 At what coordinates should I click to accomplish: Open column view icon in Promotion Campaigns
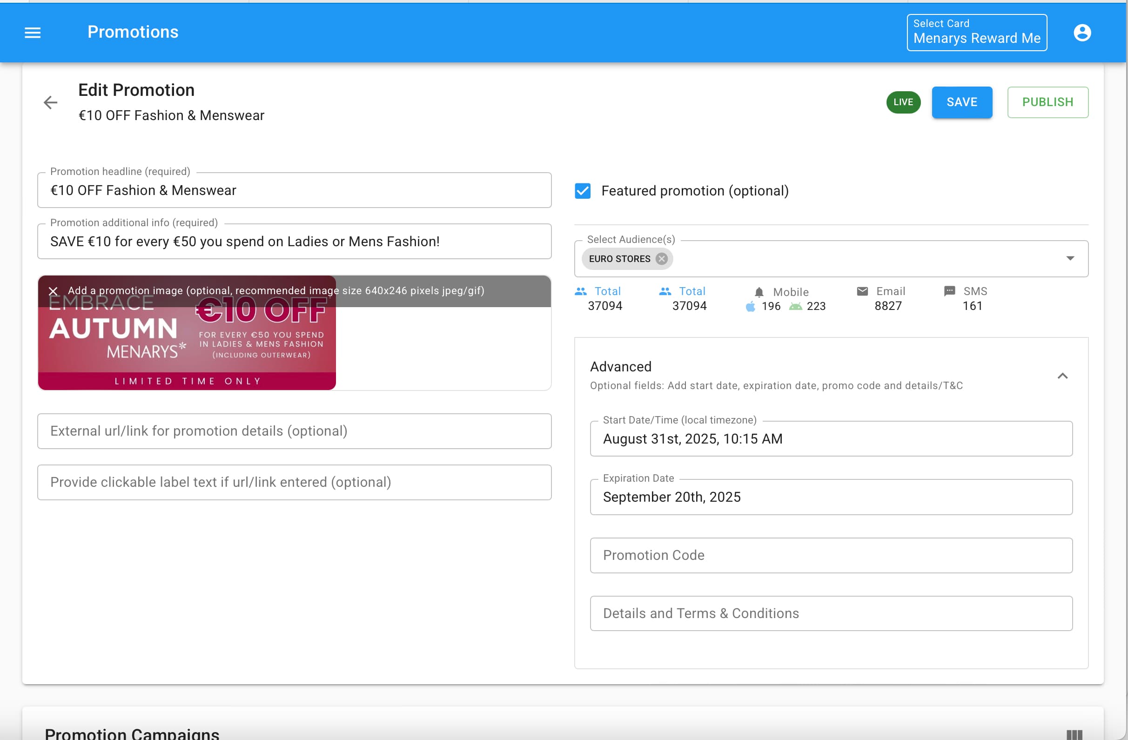(x=1074, y=734)
